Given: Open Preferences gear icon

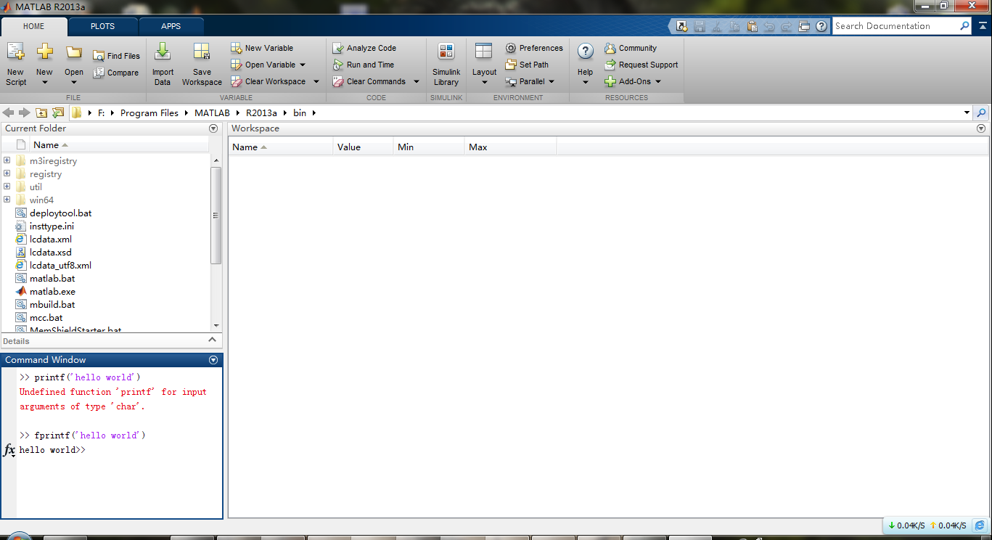Looking at the screenshot, I should (x=511, y=48).
